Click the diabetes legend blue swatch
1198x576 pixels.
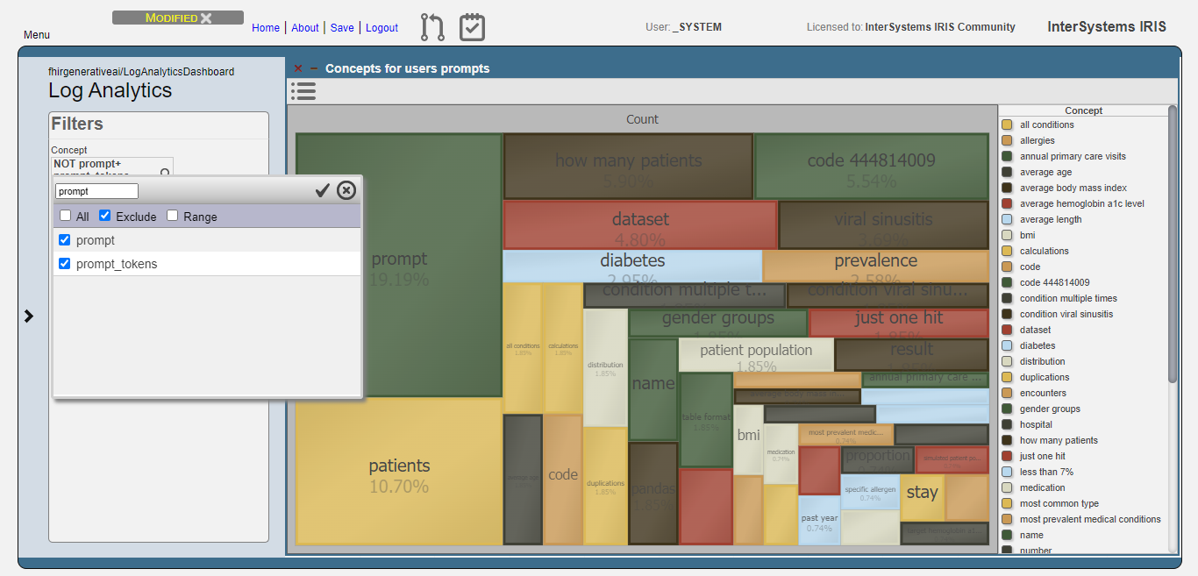coord(1007,345)
